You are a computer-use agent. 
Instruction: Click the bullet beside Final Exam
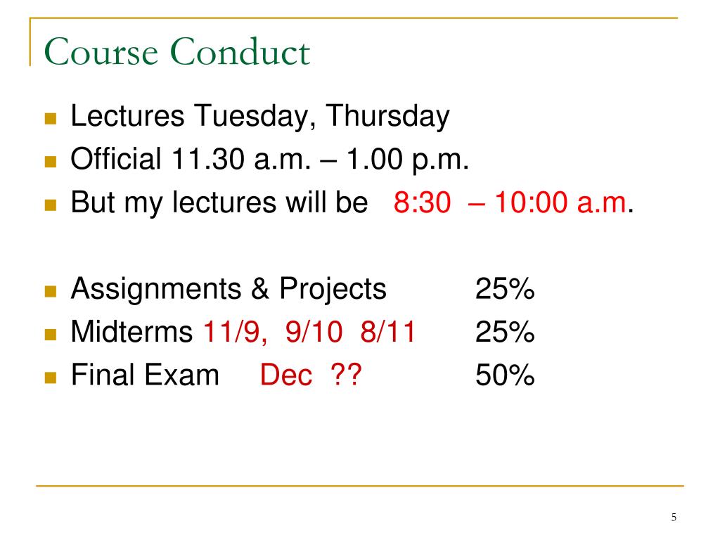click(51, 378)
